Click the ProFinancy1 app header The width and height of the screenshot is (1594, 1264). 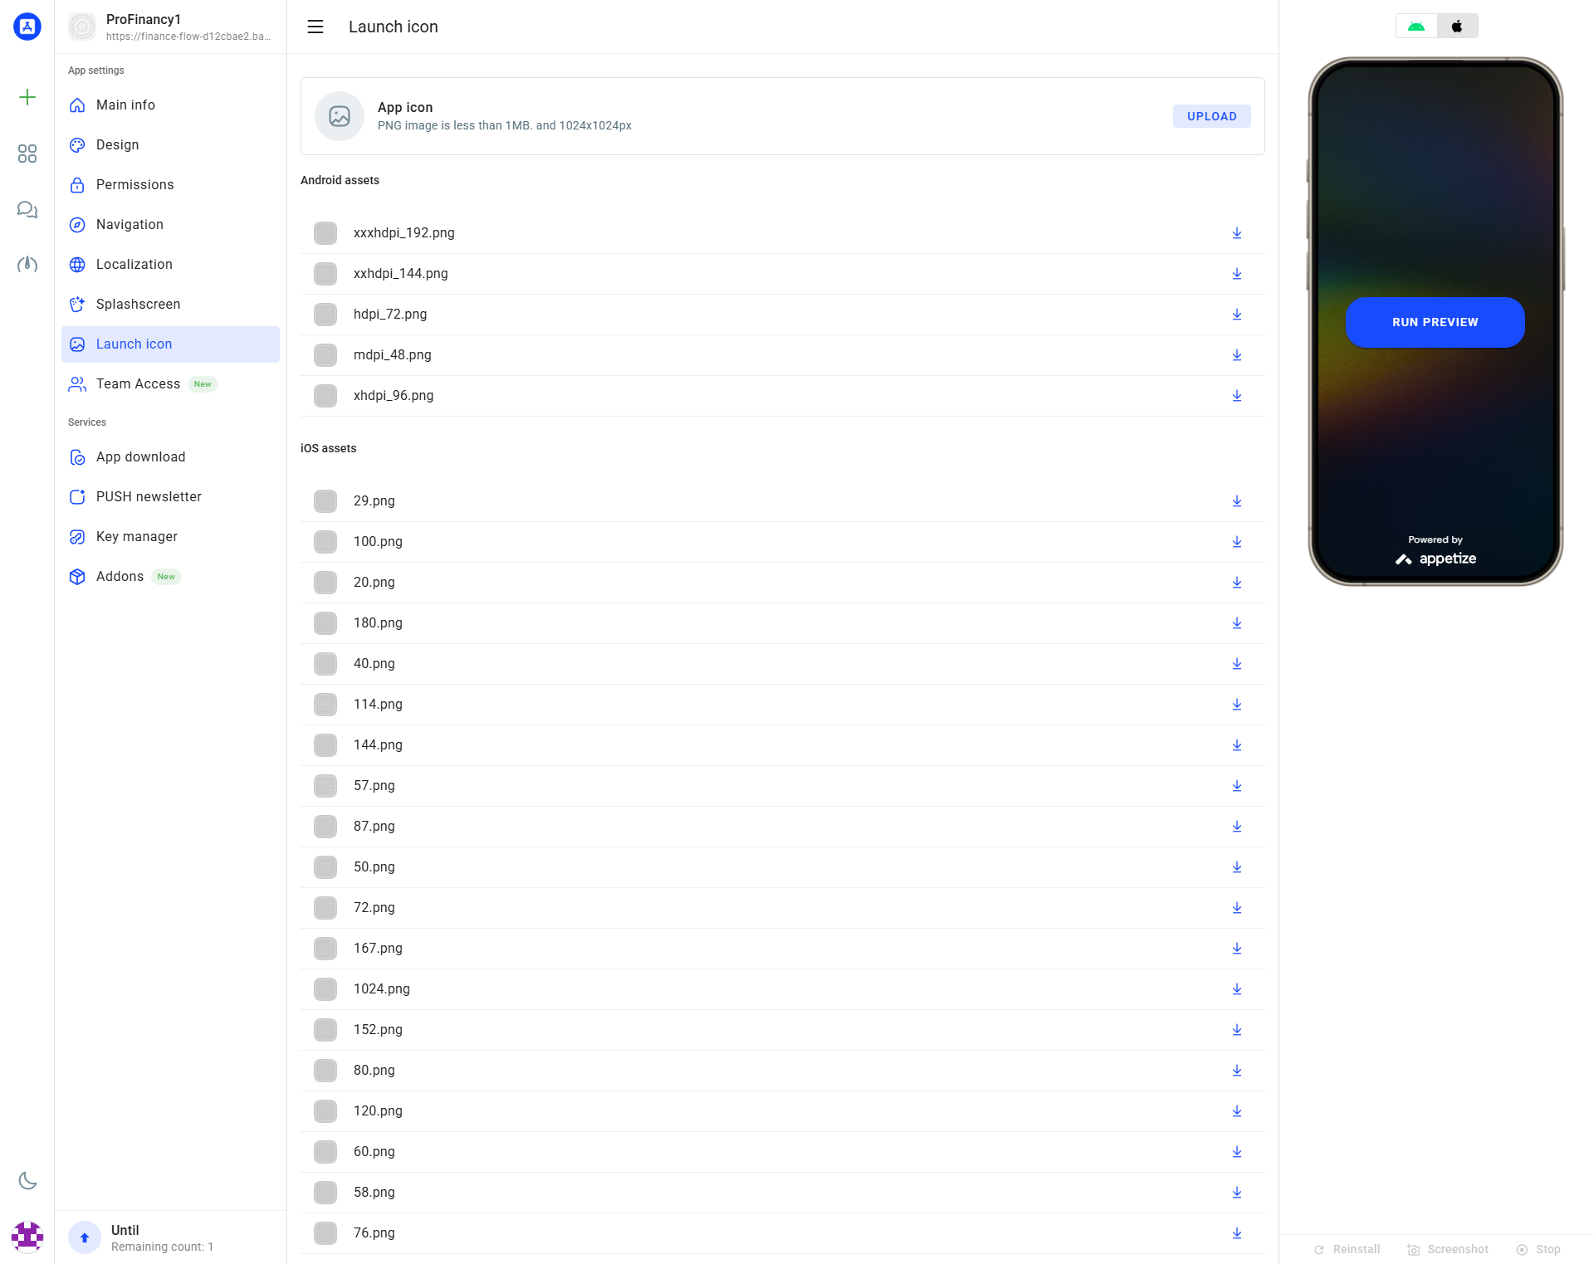[x=170, y=27]
